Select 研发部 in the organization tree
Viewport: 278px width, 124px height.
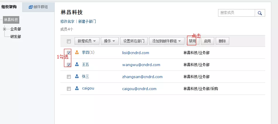point(15,37)
